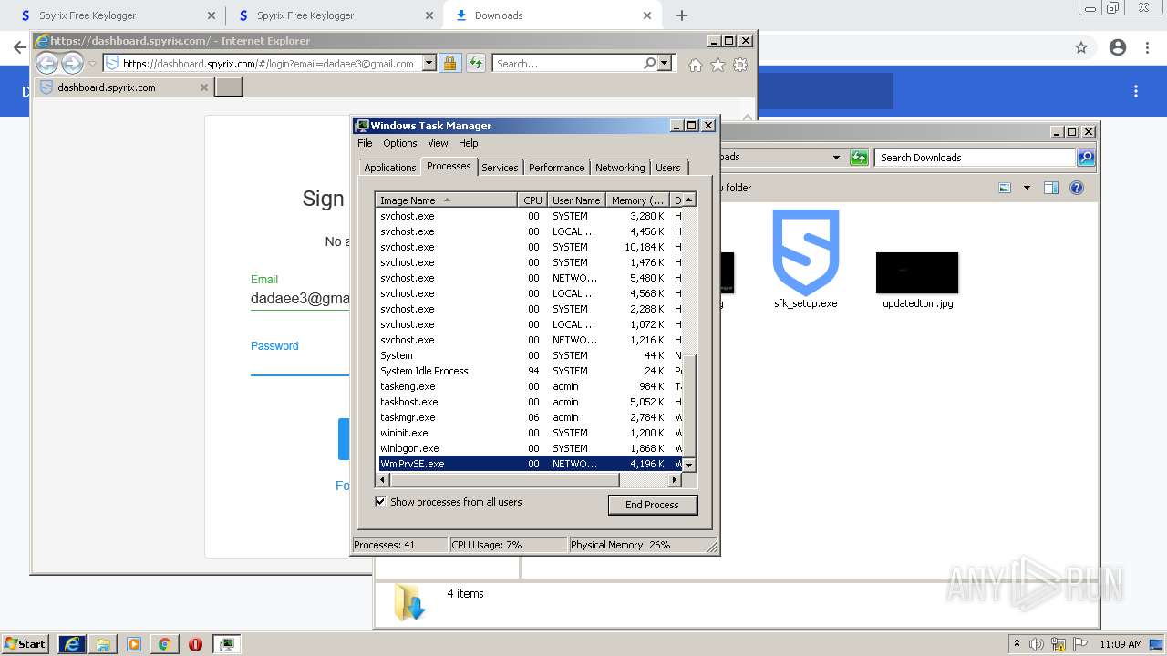Open Downloads page three-dot menu
This screenshot has width=1167, height=656.
point(1136,91)
